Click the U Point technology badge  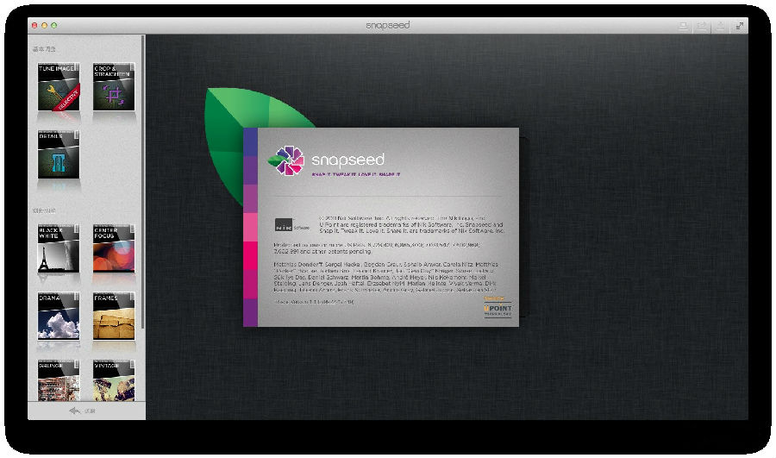[498, 310]
